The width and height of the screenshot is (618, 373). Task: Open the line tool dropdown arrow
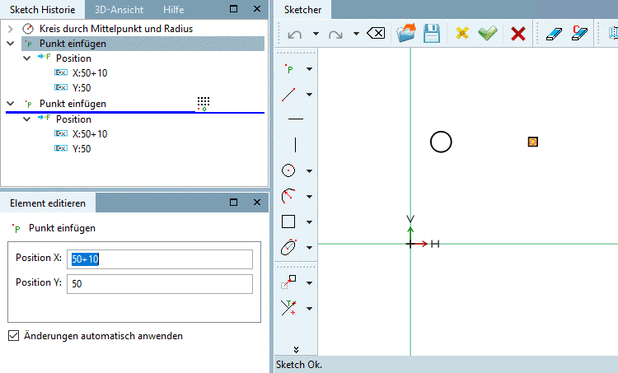(309, 95)
